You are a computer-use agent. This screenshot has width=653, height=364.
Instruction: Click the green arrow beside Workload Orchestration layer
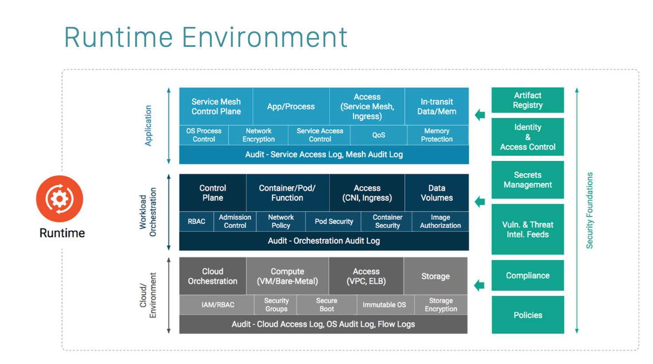pyautogui.click(x=480, y=202)
